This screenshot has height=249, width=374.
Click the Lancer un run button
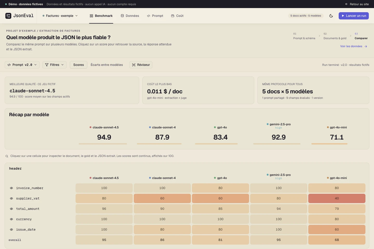click(354, 16)
